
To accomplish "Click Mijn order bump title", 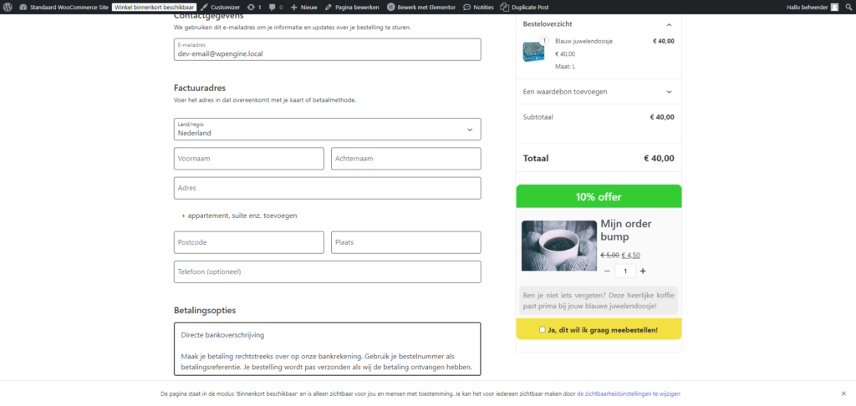I will 626,230.
